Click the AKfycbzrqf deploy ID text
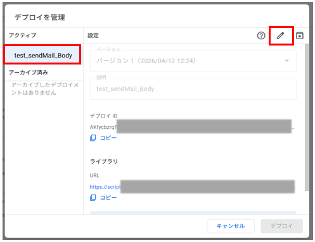Screen dimensions: 315x242 103,127
